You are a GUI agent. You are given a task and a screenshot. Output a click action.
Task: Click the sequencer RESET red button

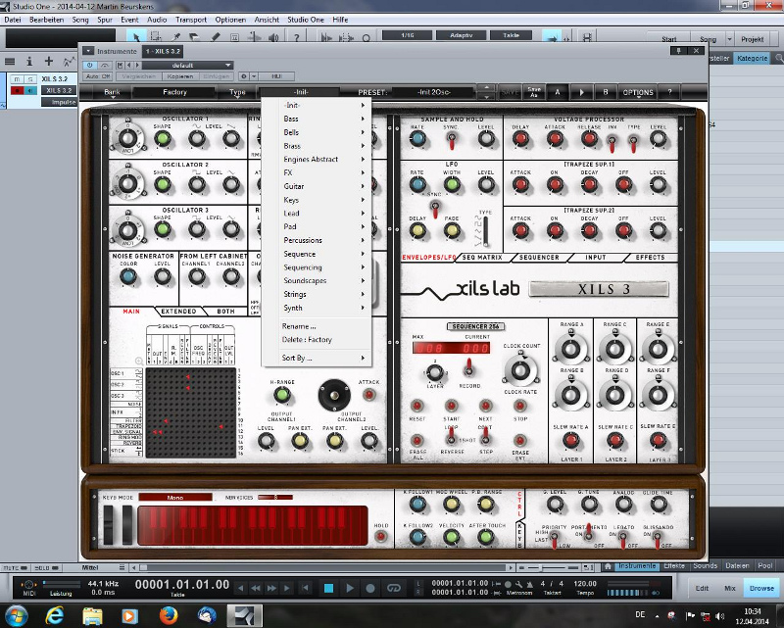(416, 406)
